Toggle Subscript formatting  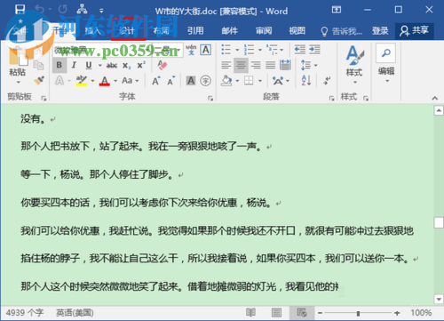coord(127,66)
